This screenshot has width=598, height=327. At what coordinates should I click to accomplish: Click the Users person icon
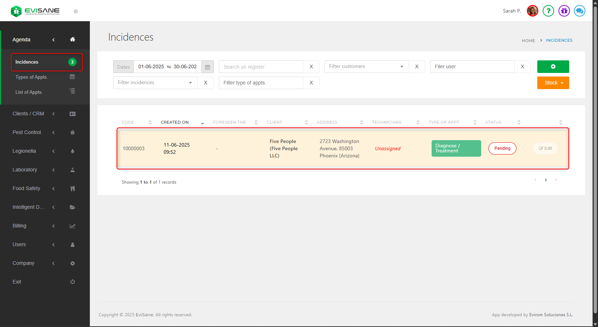(x=73, y=245)
